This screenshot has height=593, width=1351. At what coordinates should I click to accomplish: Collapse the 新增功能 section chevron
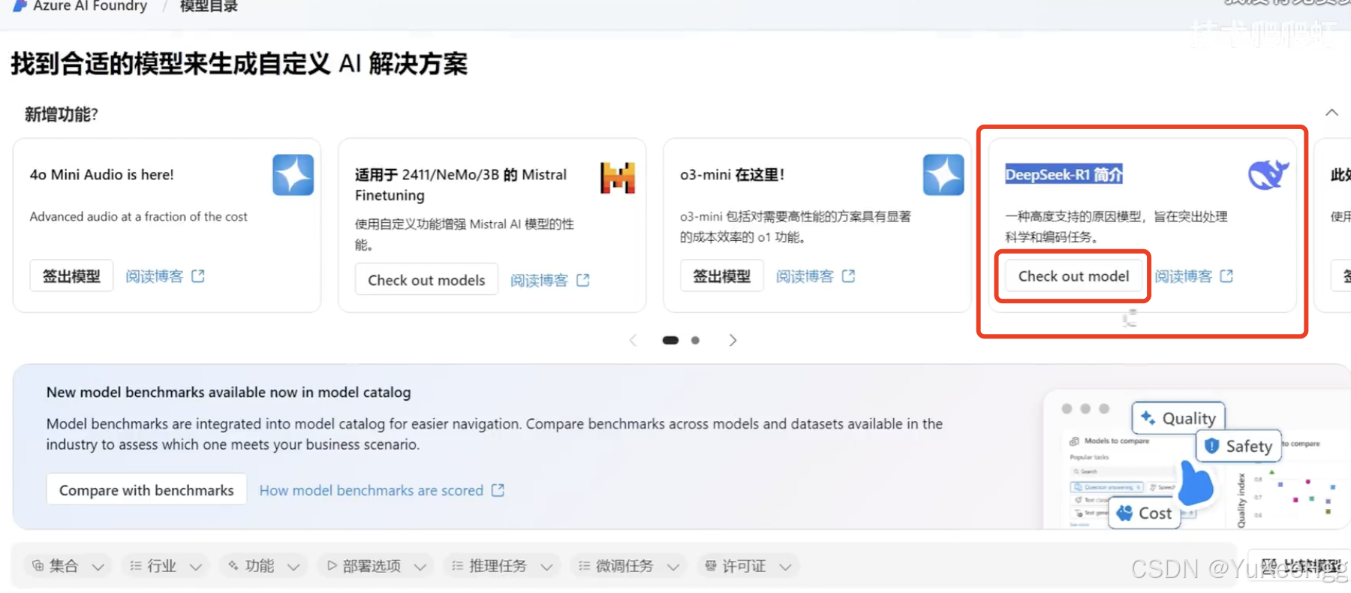1331,113
